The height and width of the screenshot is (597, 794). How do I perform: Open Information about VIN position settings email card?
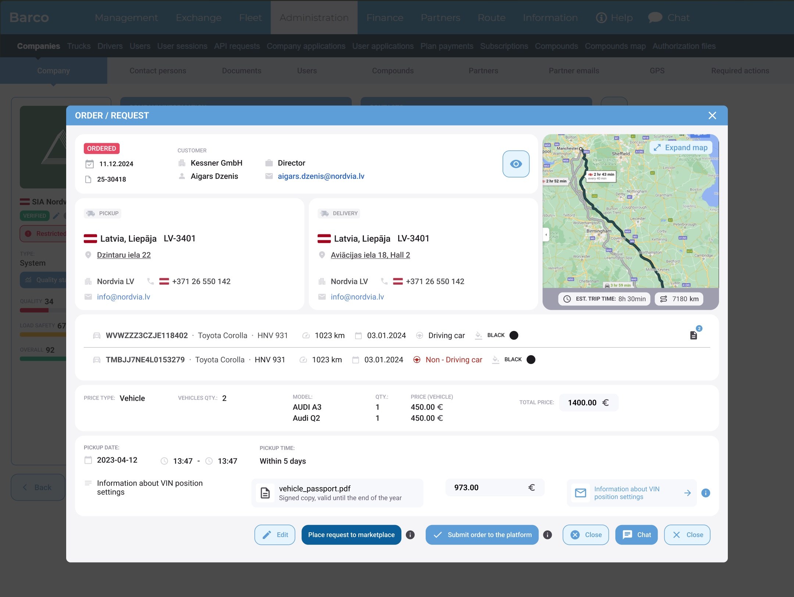click(632, 493)
